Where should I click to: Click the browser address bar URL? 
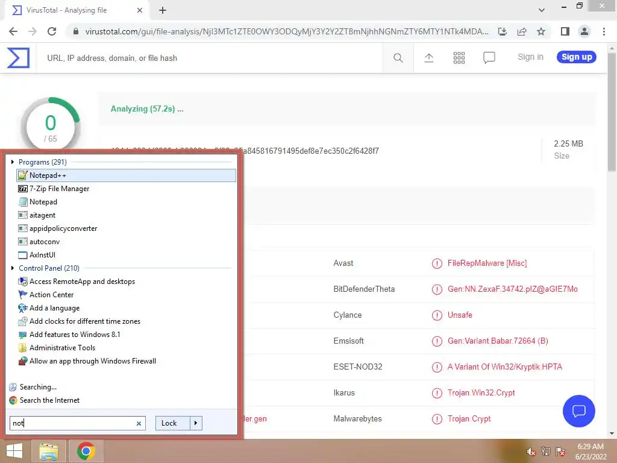pos(286,31)
